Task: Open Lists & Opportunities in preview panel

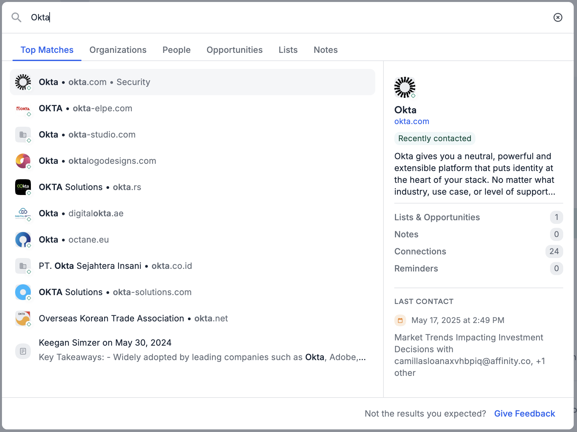Action: click(x=479, y=217)
